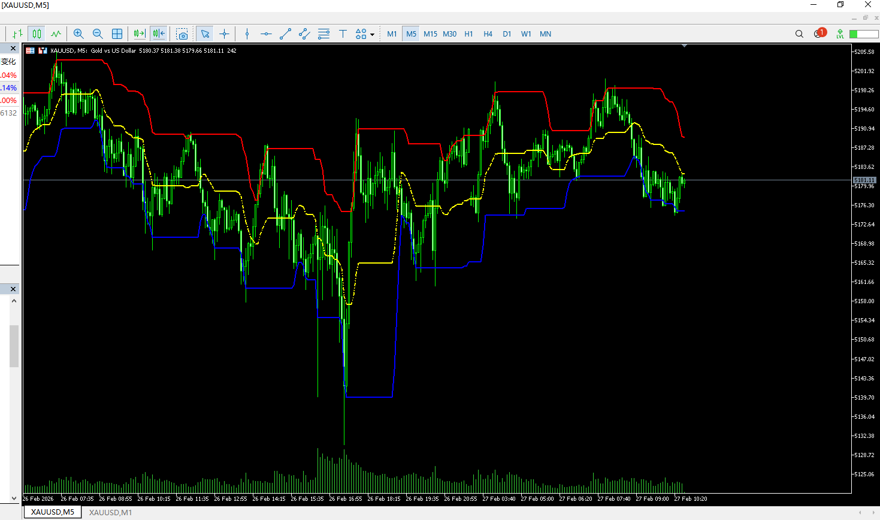
Task: Change timeframe to H1
Action: [468, 34]
